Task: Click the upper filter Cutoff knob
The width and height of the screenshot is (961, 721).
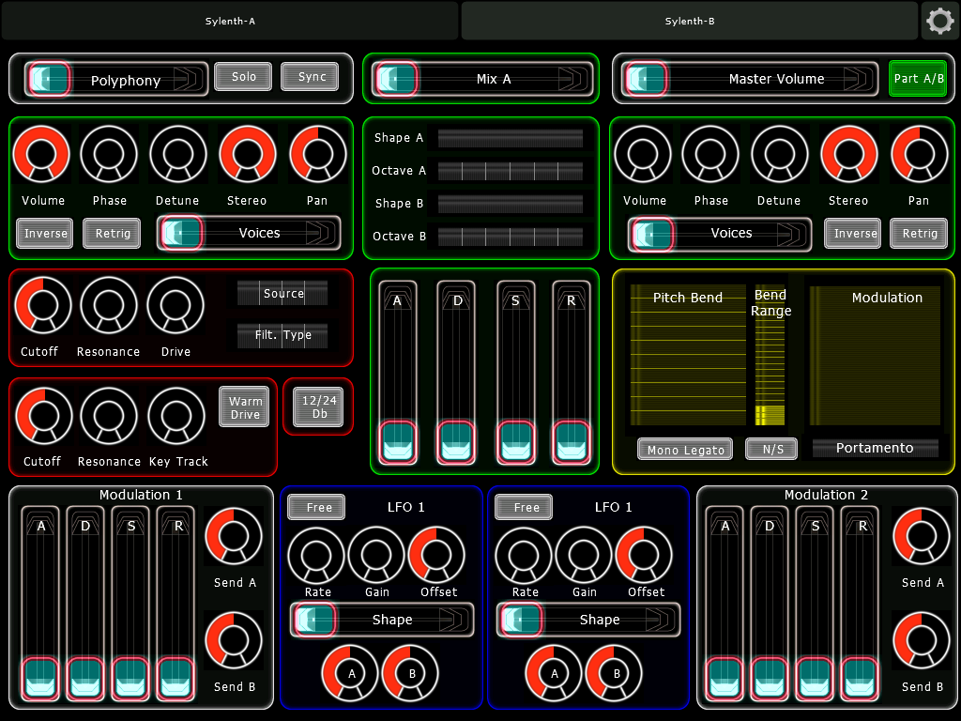Action: click(x=43, y=305)
